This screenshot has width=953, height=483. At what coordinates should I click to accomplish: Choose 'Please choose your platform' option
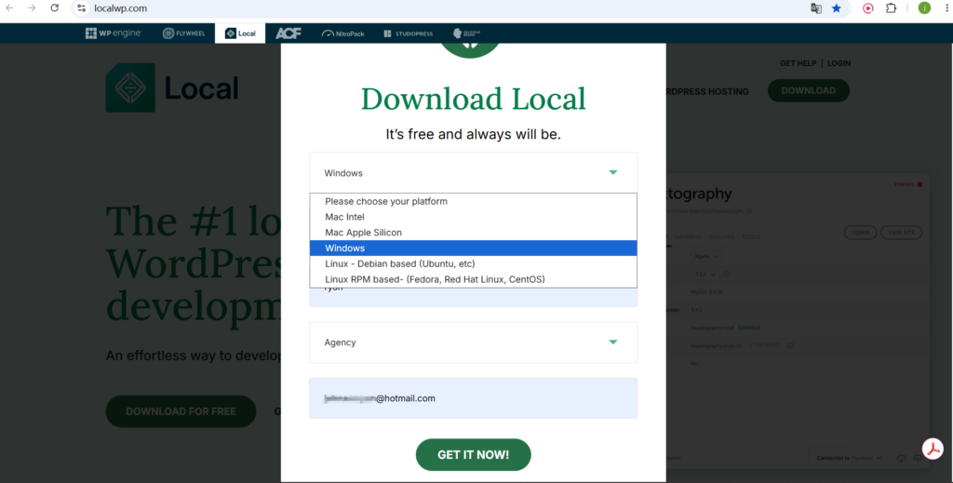tap(474, 201)
